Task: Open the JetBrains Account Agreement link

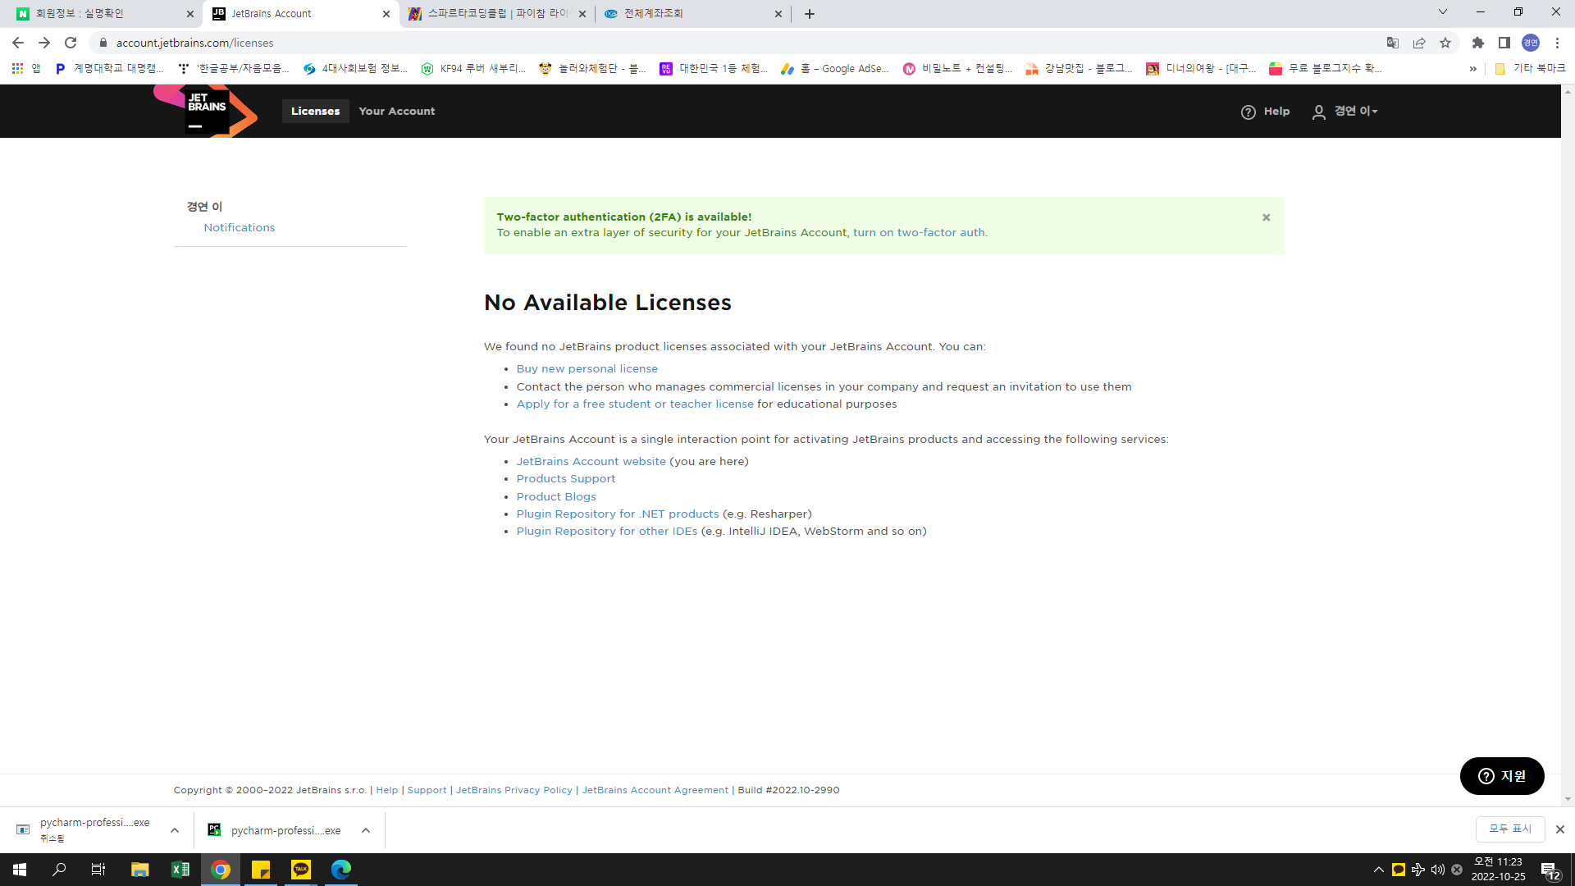Action: (x=655, y=791)
